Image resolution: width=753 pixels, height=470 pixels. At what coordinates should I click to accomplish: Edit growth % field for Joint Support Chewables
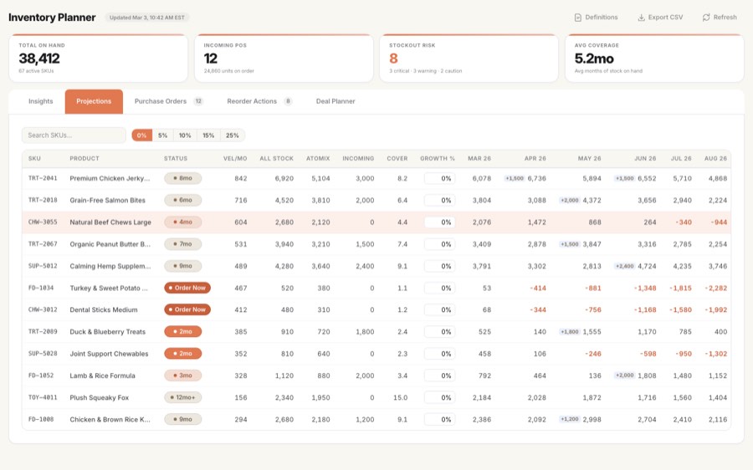click(x=439, y=354)
